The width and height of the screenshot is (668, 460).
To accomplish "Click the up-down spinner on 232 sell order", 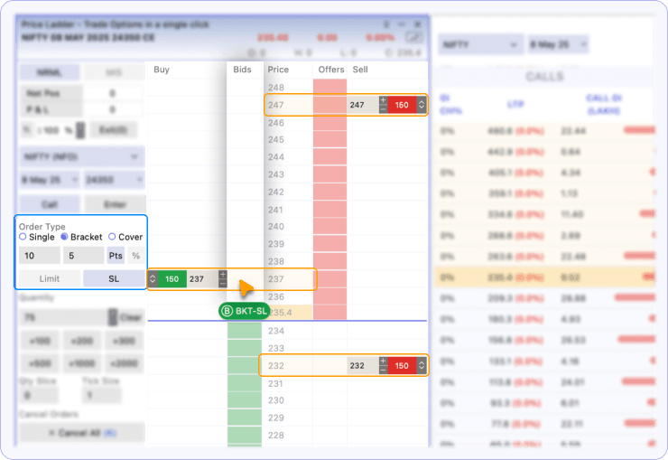I will click(422, 365).
